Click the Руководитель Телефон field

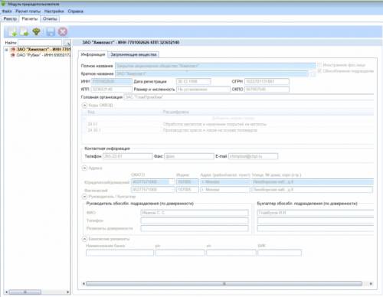(195, 220)
